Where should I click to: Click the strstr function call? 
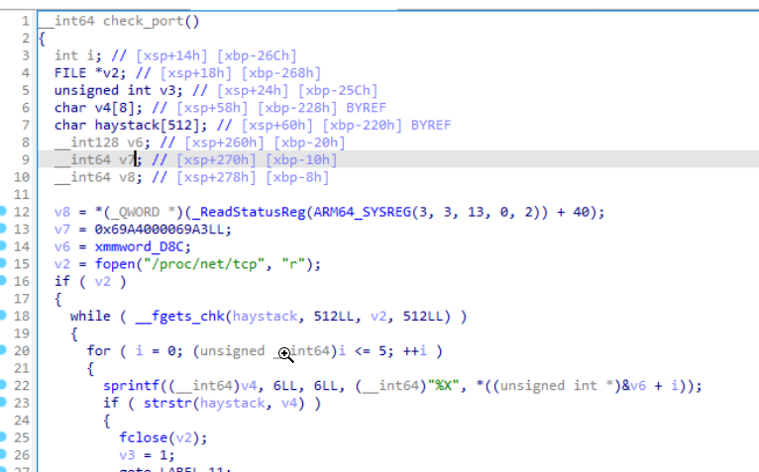pos(167,404)
